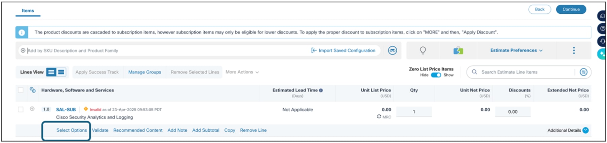This screenshot has width=607, height=143.
Task: Click the Select Options link
Action: tap(71, 130)
